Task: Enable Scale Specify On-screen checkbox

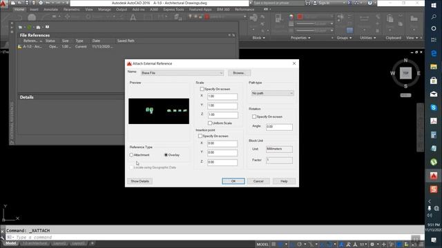Action: (x=202, y=89)
